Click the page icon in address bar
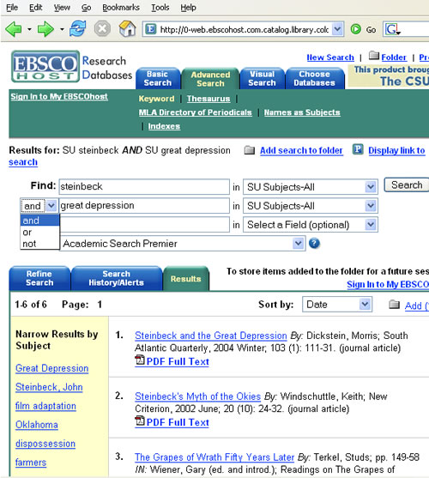 pos(150,29)
